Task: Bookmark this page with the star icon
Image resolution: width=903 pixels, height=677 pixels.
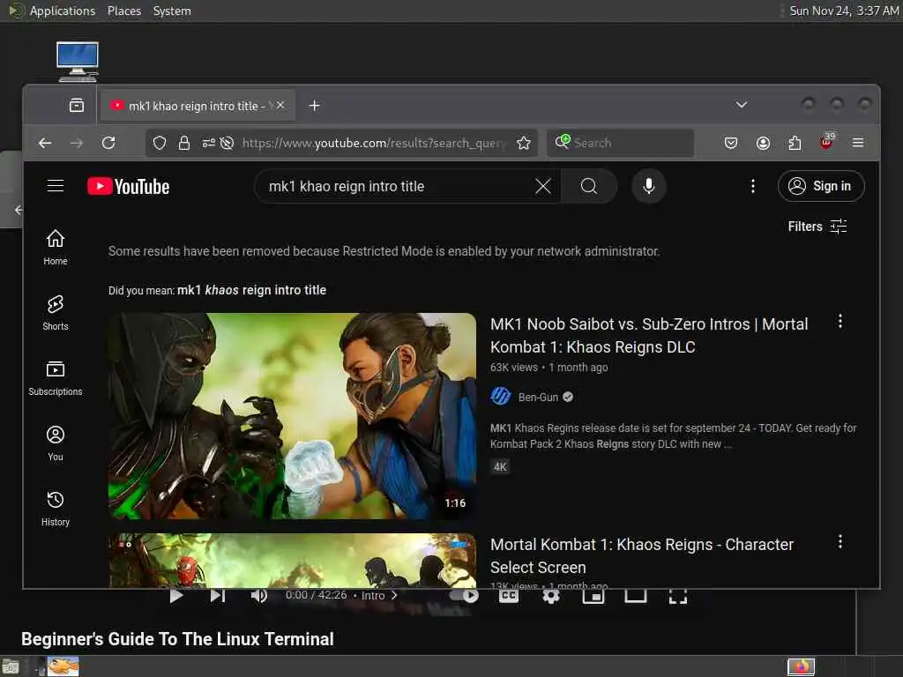Action: coord(523,143)
